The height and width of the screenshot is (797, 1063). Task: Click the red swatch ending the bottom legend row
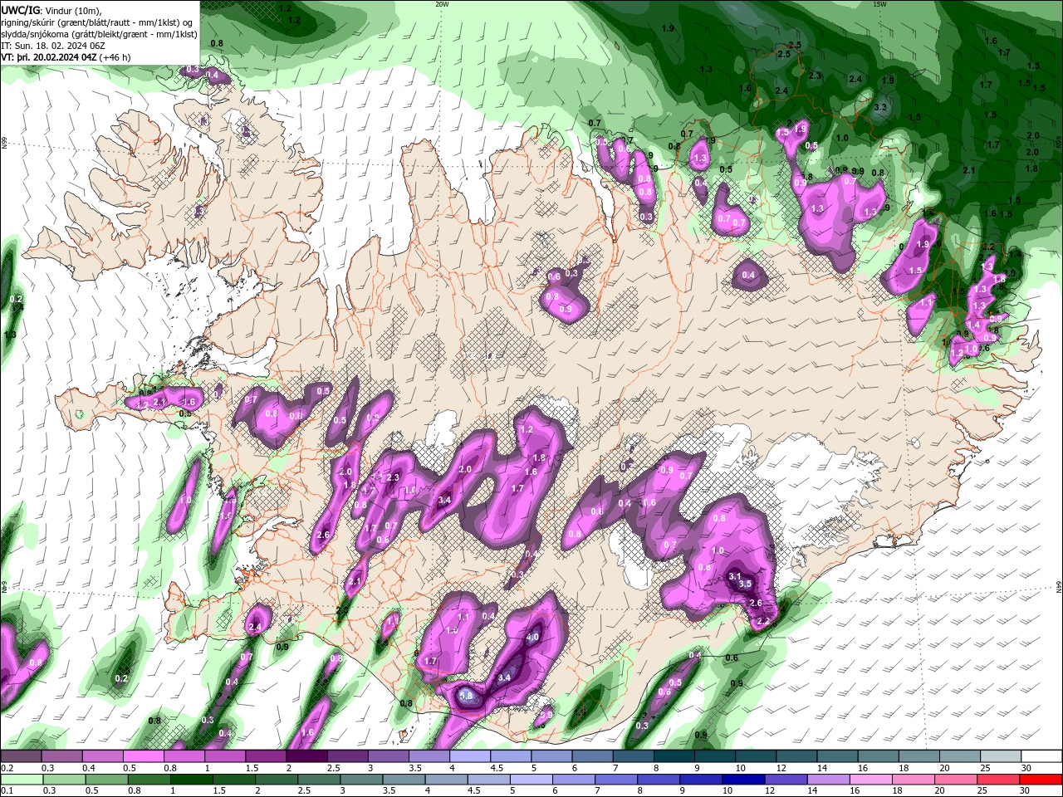pyautogui.click(x=1041, y=780)
